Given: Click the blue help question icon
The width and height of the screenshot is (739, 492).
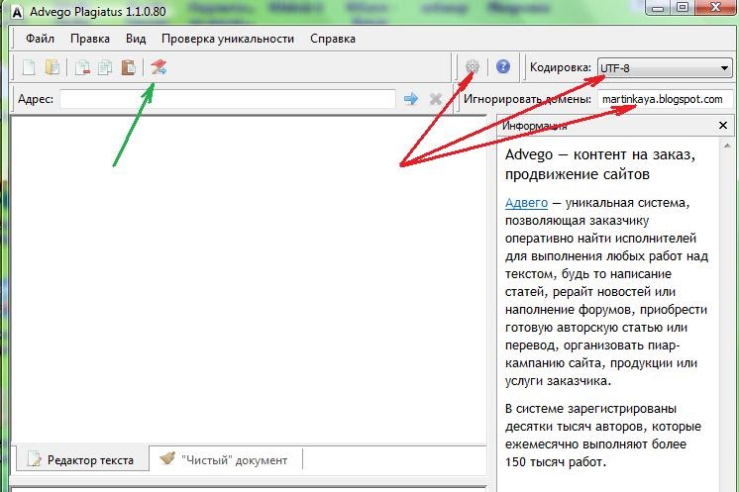Looking at the screenshot, I should tap(503, 66).
